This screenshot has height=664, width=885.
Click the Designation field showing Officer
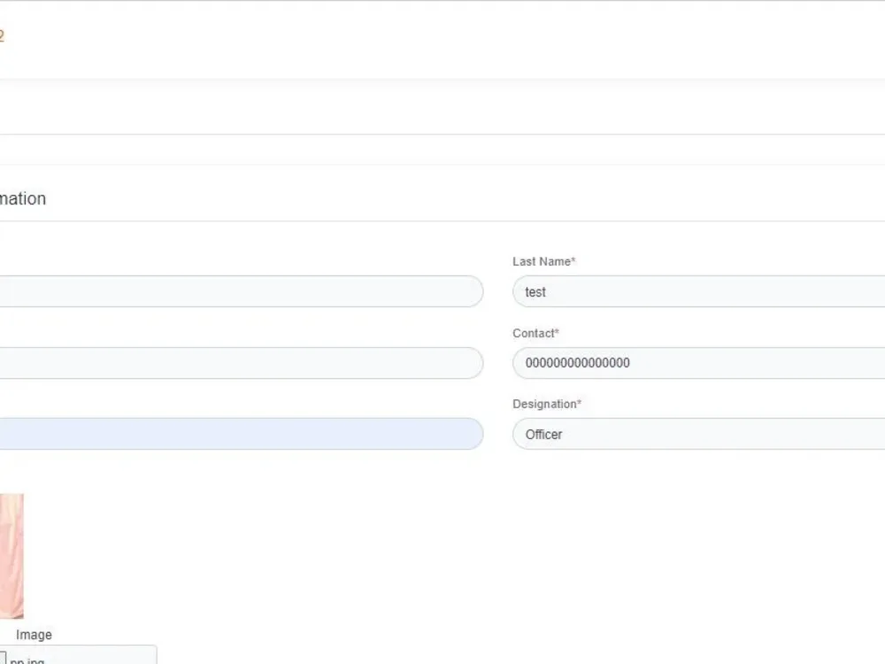tap(699, 434)
